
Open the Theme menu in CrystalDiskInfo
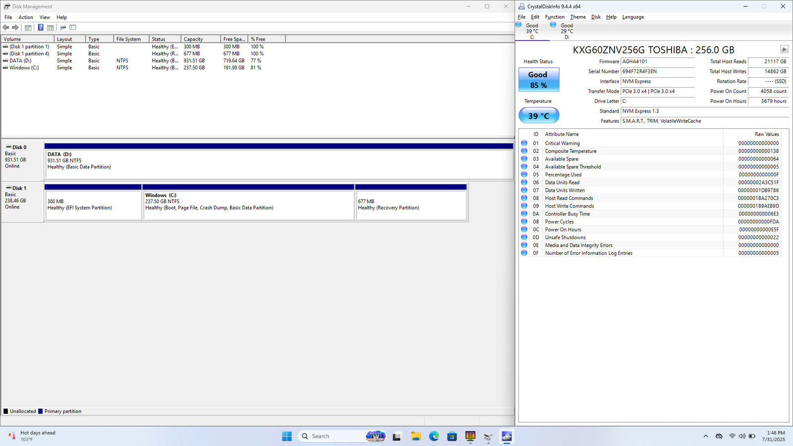[578, 17]
